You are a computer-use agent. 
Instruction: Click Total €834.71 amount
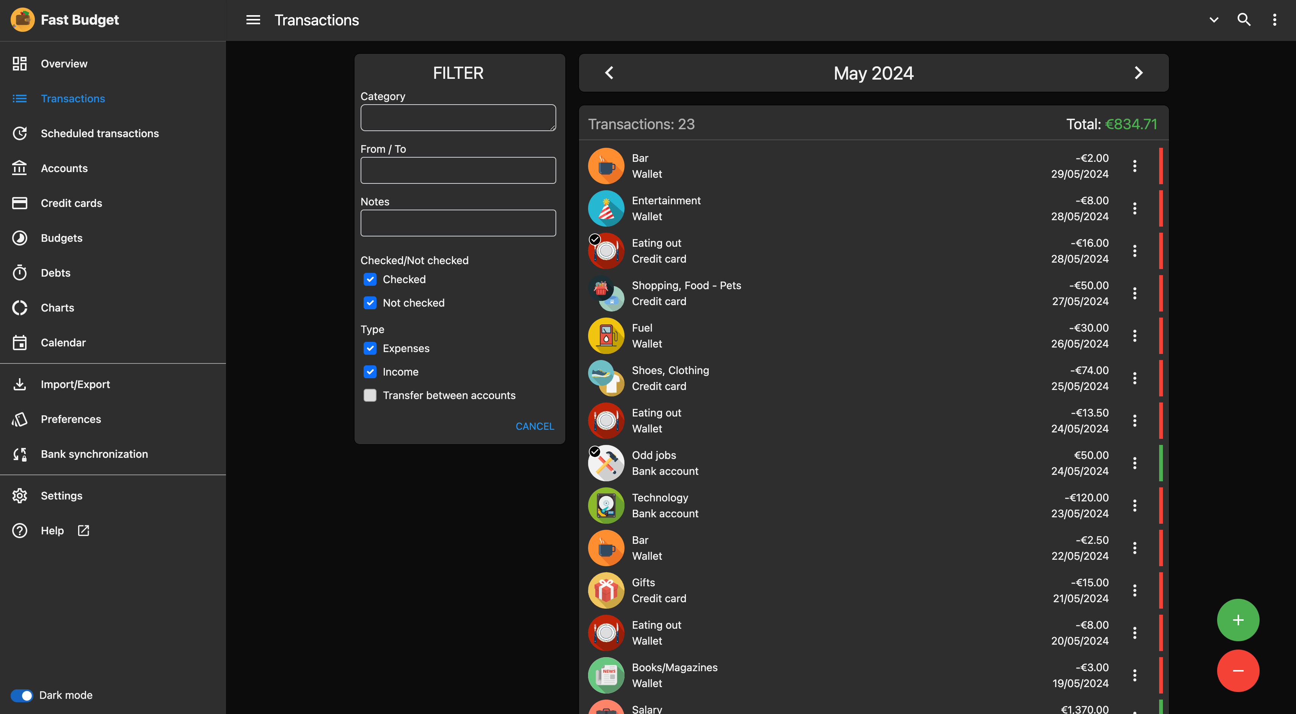(1131, 124)
